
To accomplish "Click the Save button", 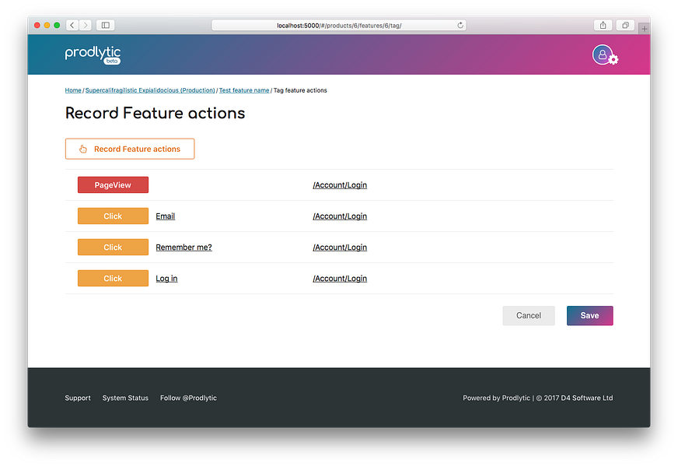I will point(589,315).
